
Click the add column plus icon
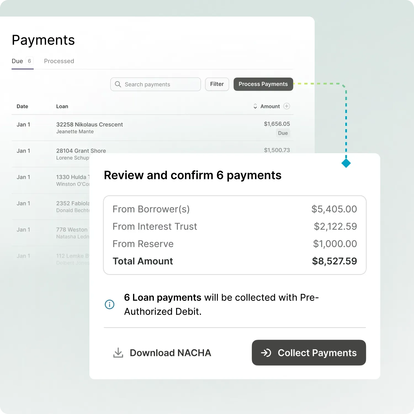(x=287, y=106)
